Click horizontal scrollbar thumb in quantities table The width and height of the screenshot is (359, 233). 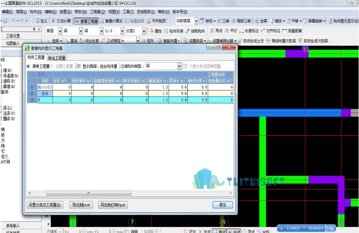click(89, 193)
